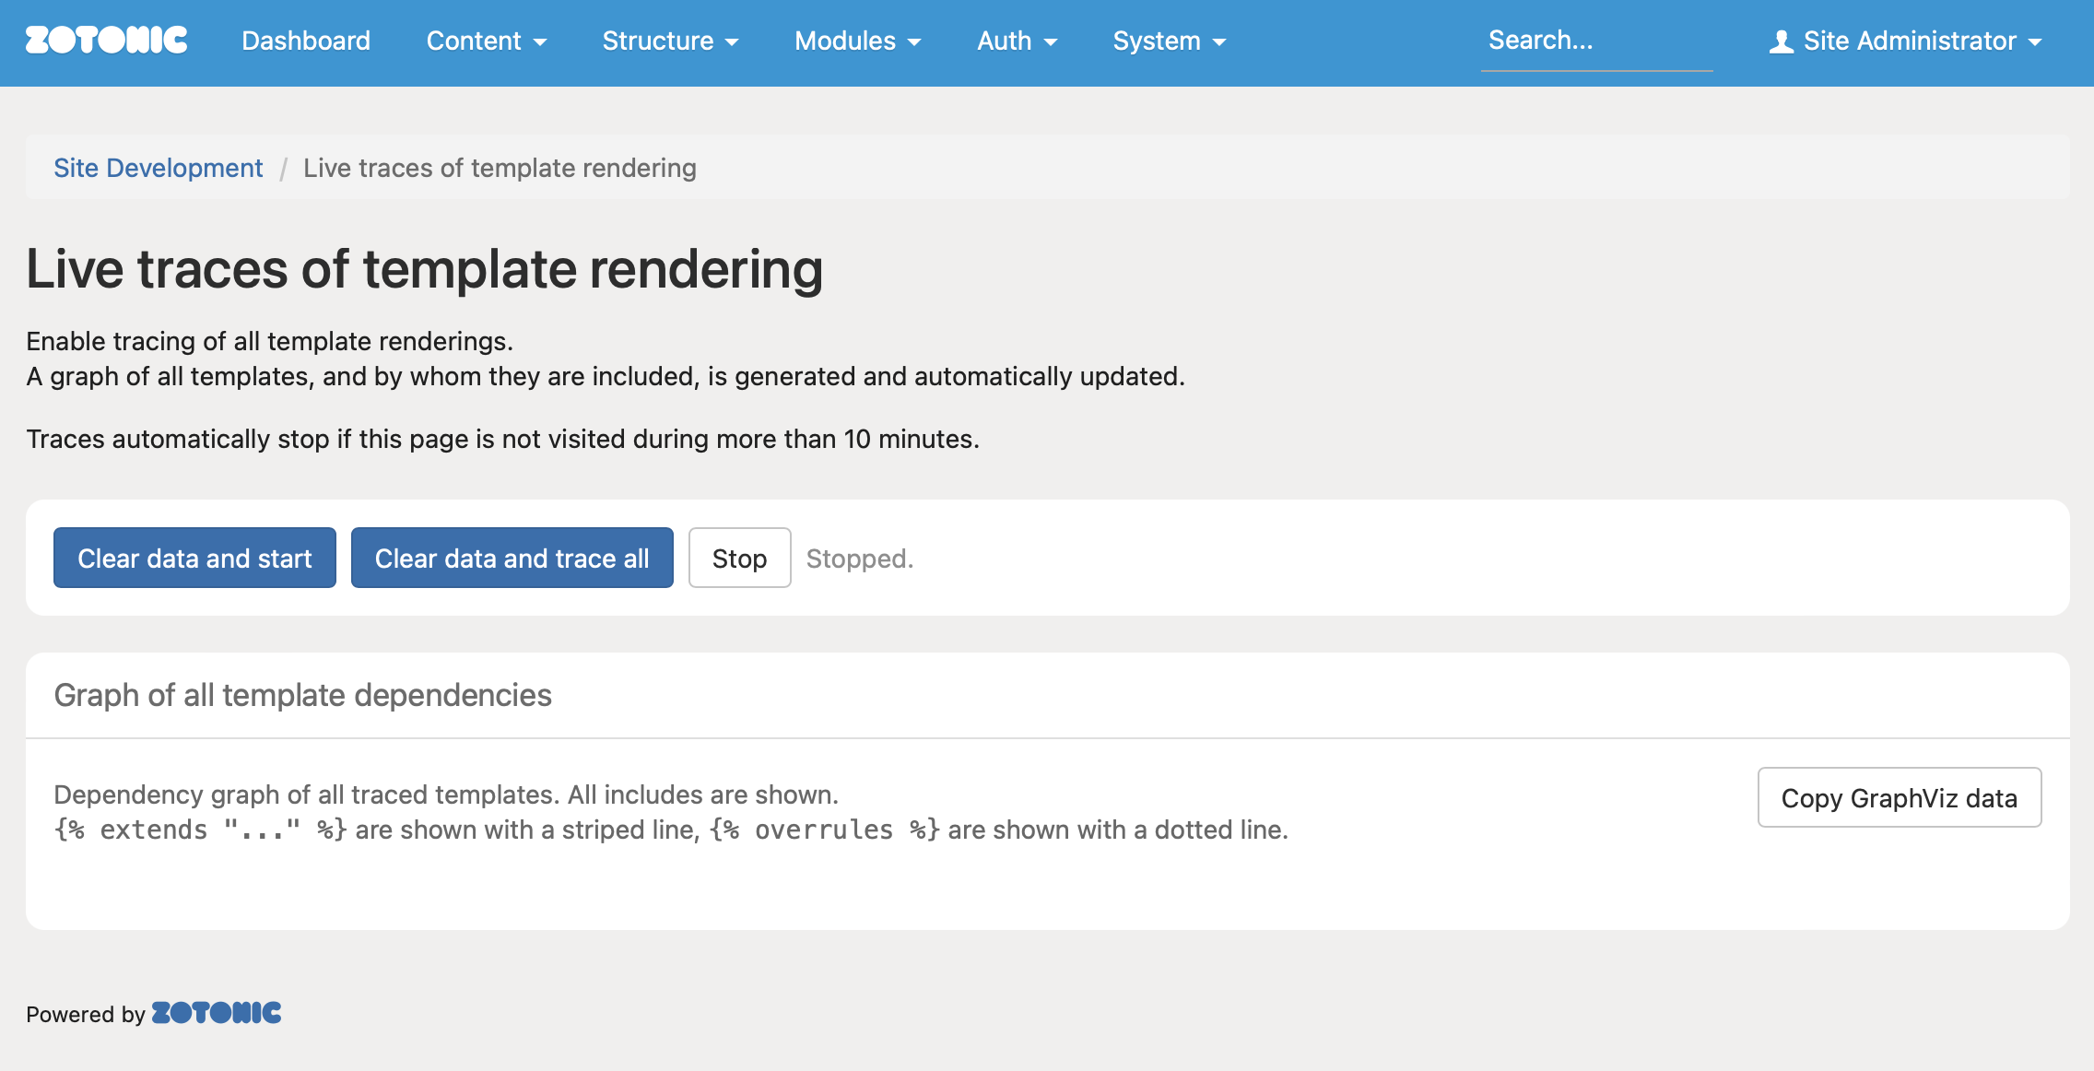The height and width of the screenshot is (1071, 2094).
Task: Go to the Dashboard page
Action: pyautogui.click(x=306, y=41)
